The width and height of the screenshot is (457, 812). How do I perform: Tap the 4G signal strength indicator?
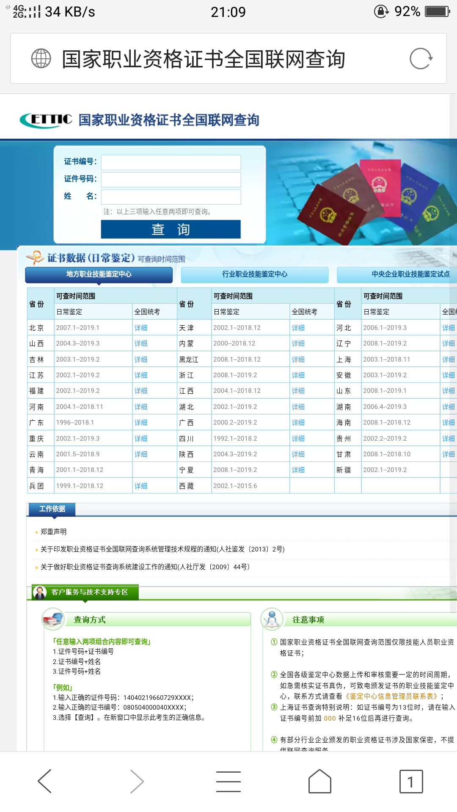[x=26, y=11]
